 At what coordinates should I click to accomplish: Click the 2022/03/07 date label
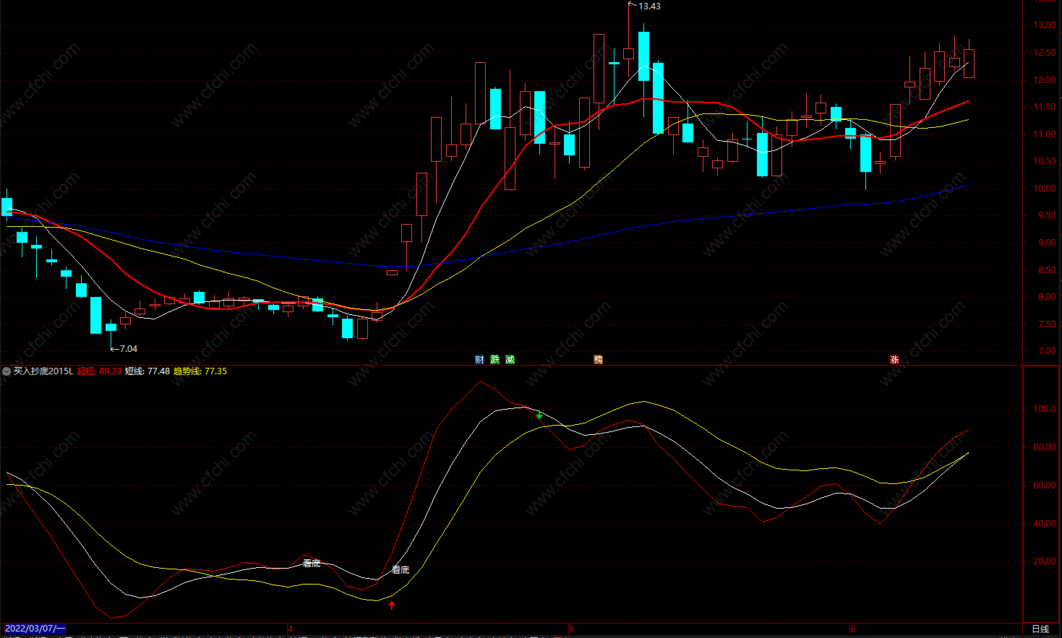33,629
